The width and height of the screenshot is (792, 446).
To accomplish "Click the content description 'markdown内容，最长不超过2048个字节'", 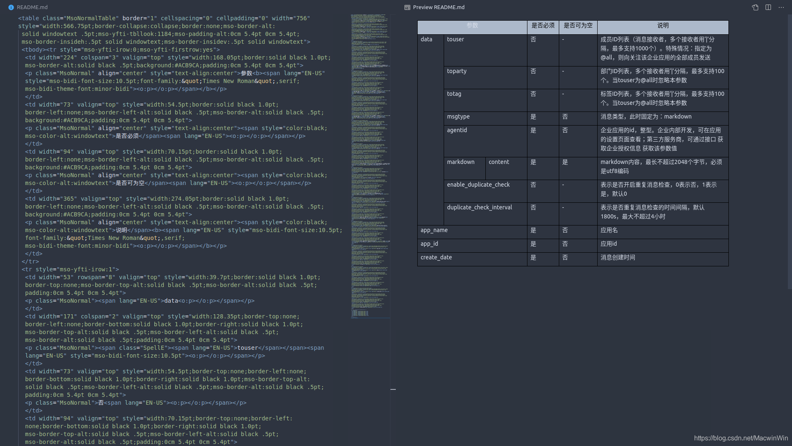I will 663,168.
